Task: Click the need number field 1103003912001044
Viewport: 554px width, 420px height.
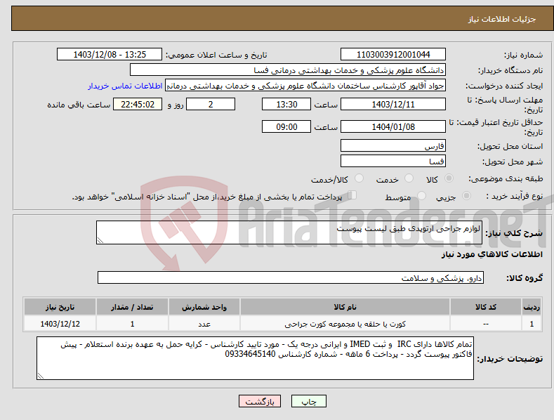Action: point(393,55)
